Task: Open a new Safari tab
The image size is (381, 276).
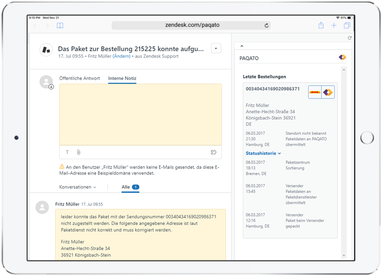Action: (334, 26)
